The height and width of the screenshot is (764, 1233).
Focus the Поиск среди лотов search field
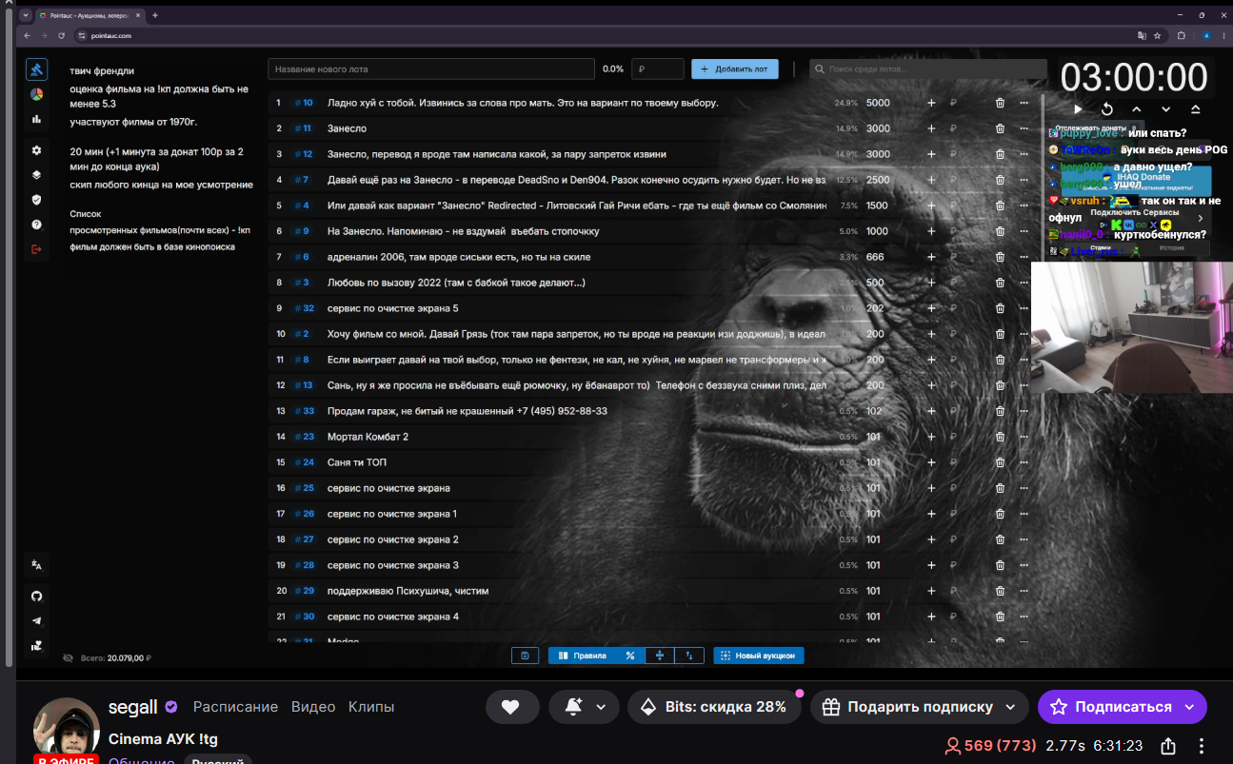point(928,69)
